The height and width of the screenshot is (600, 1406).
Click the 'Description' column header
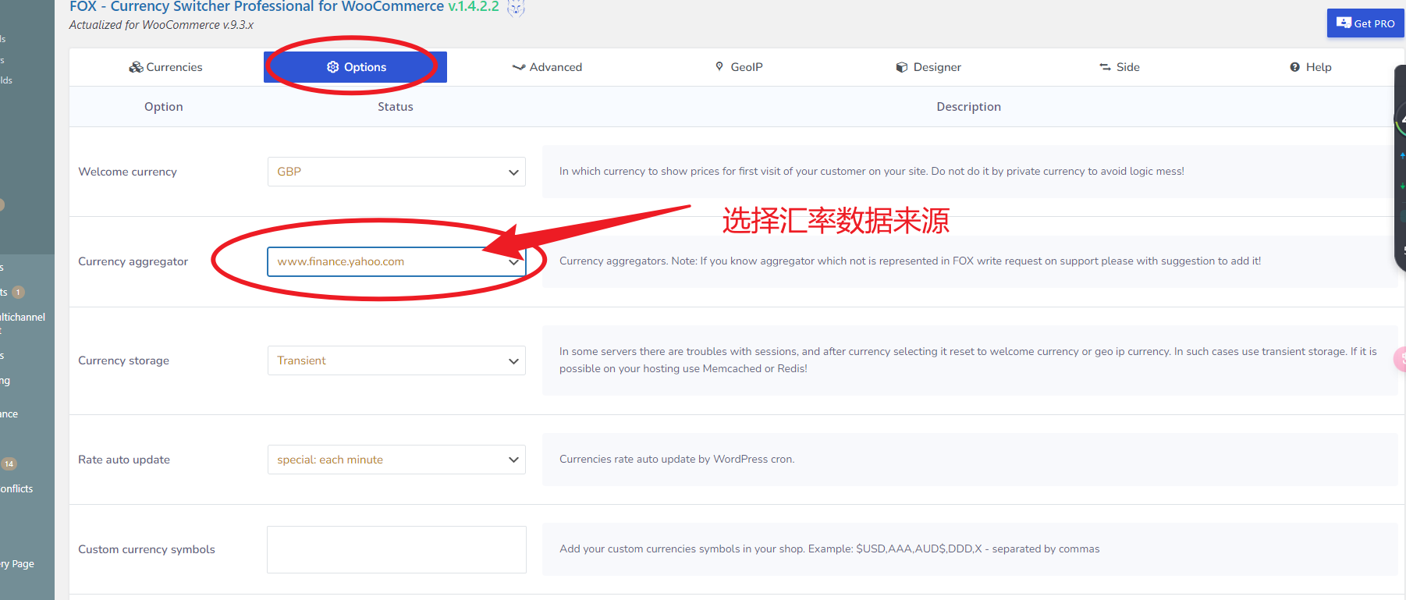coord(968,107)
